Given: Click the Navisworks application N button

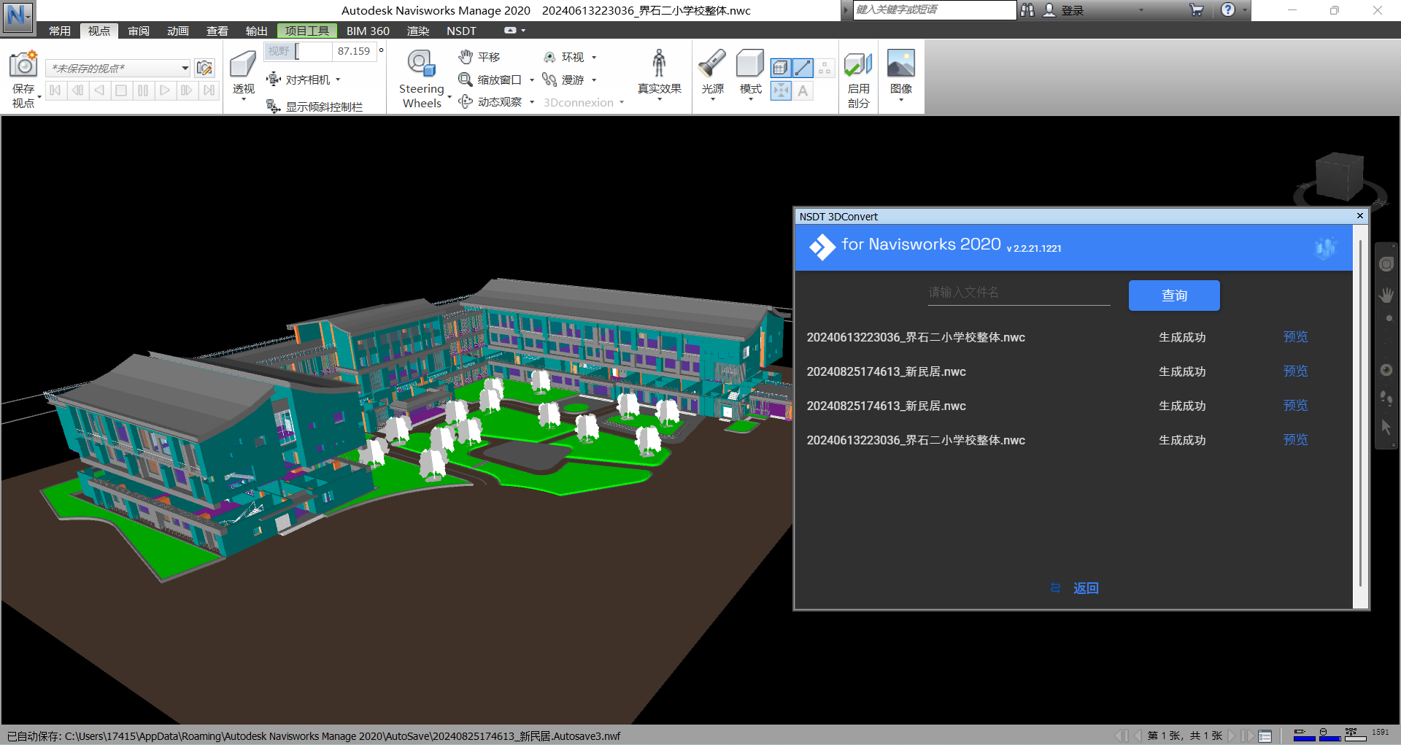Looking at the screenshot, I should tap(18, 16).
